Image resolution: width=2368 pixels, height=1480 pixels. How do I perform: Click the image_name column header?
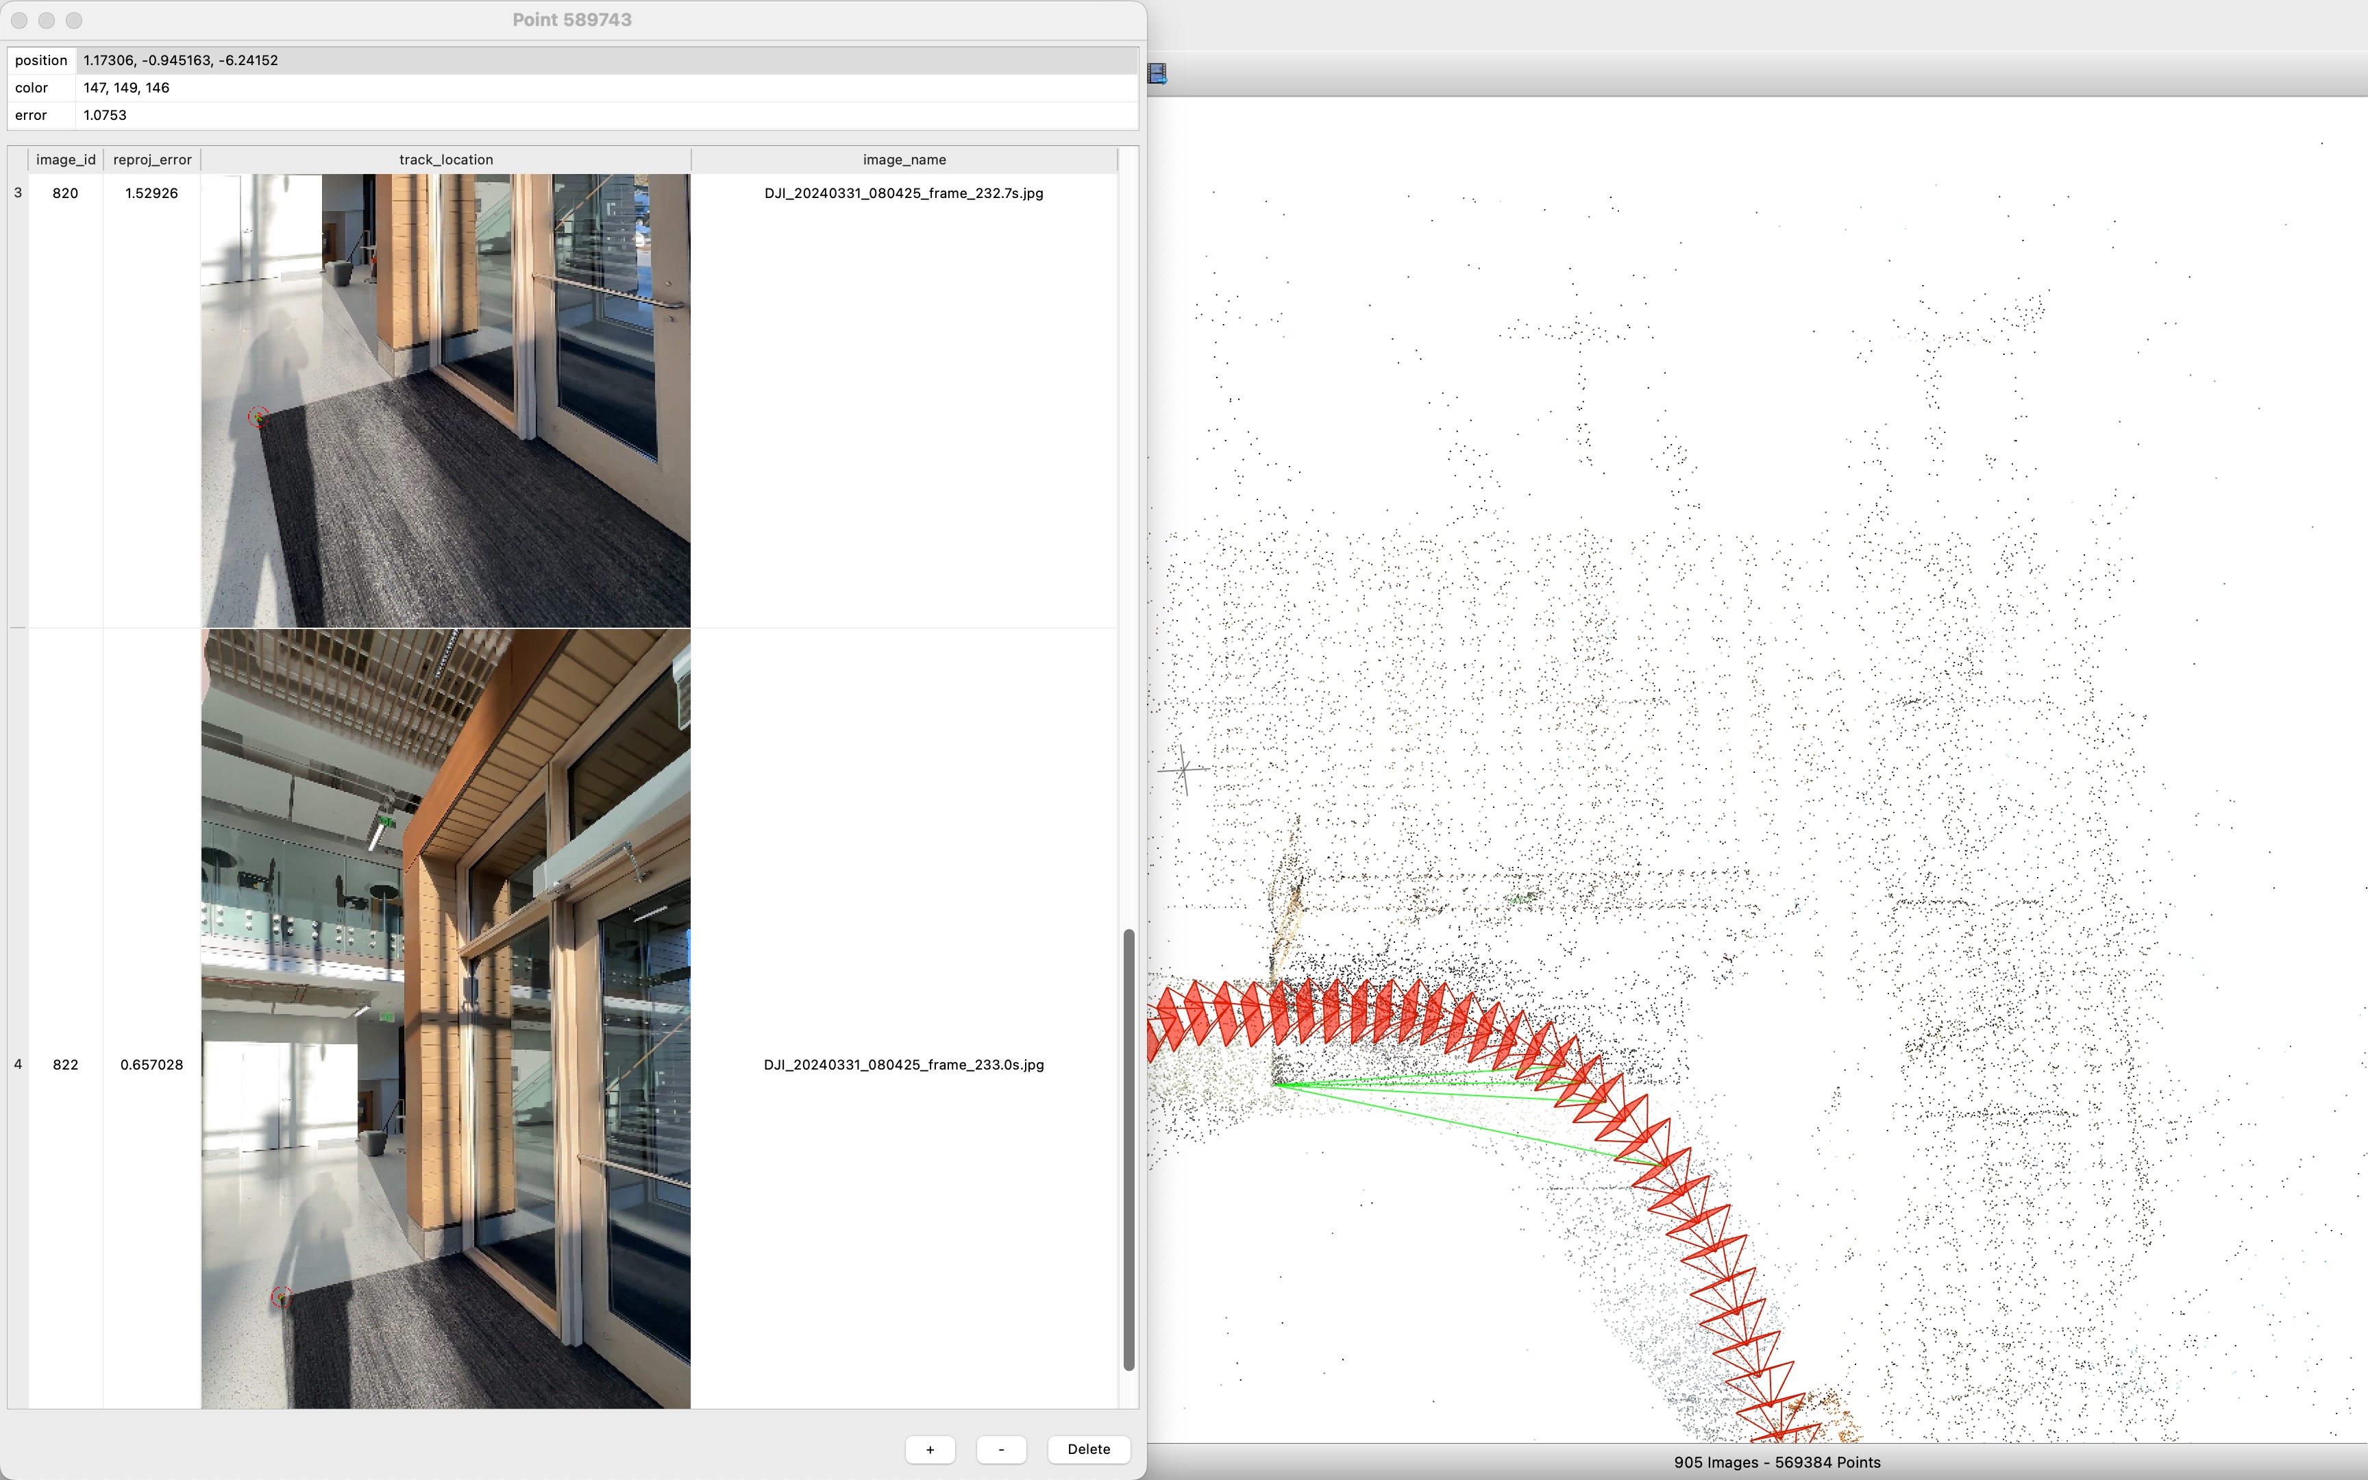click(x=903, y=160)
